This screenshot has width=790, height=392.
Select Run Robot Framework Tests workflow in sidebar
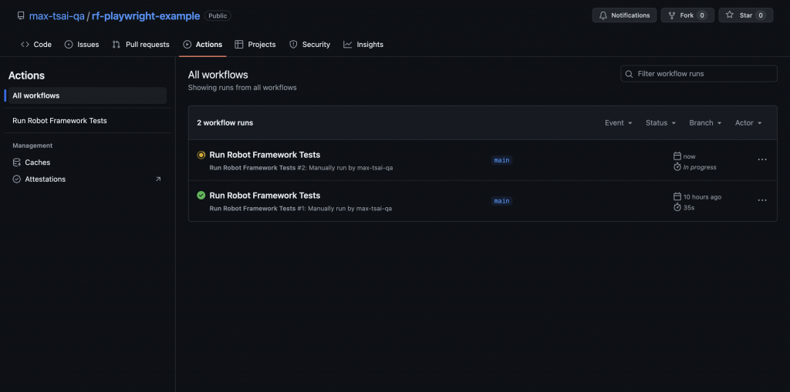point(59,121)
